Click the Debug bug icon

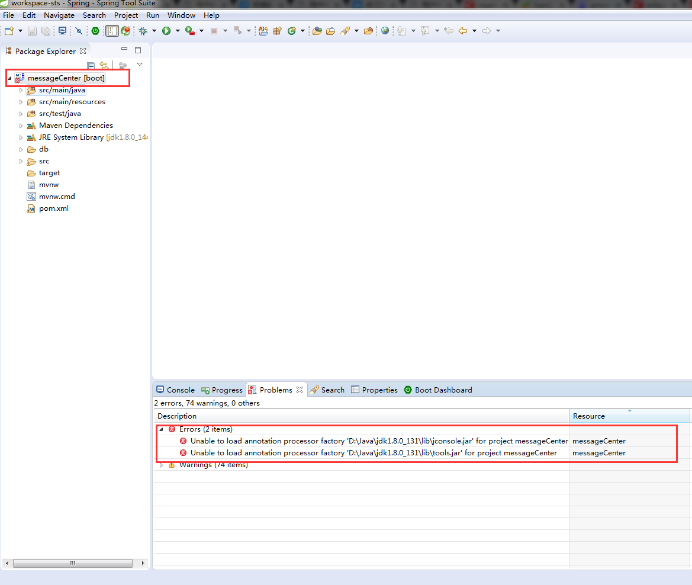(143, 31)
